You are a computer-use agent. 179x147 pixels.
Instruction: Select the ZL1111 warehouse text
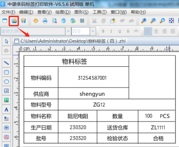(158, 128)
